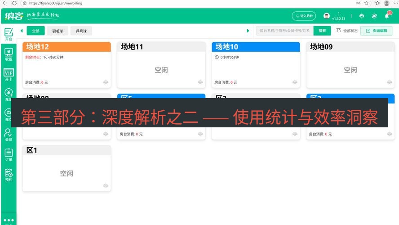Click the 纳客 logo

click(14, 16)
